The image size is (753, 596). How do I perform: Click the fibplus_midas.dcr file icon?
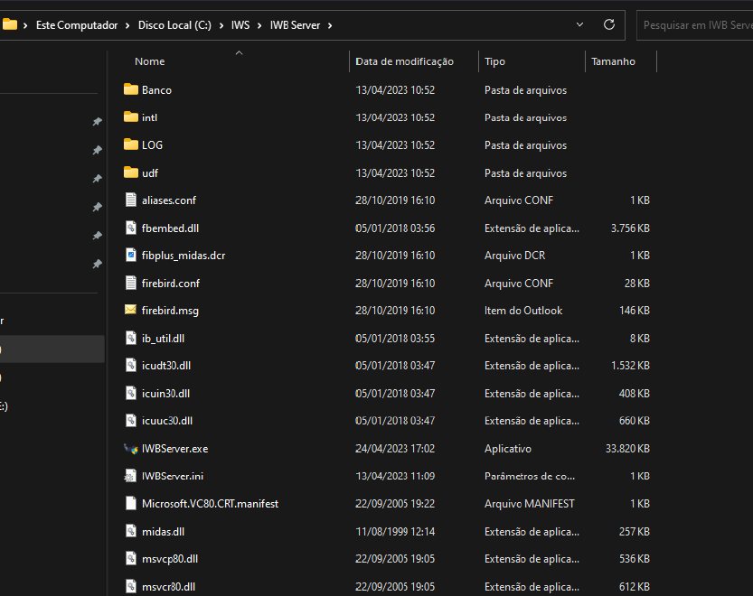coord(130,256)
